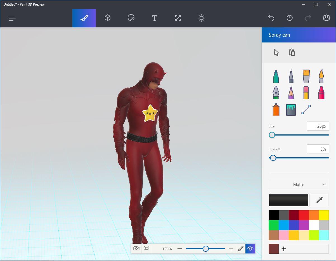Pick the bright red color swatch
Viewport: 336px width, 261px height.
(304, 215)
